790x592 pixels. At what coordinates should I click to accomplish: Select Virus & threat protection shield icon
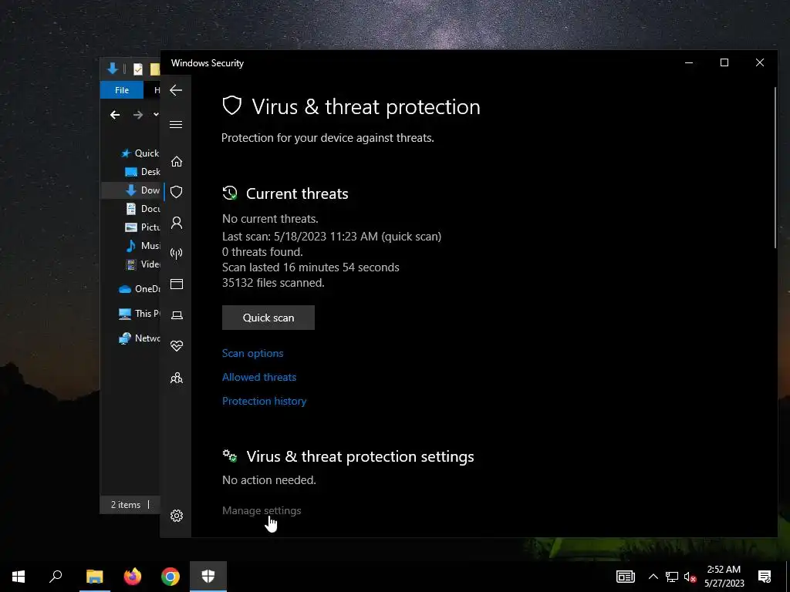click(177, 192)
